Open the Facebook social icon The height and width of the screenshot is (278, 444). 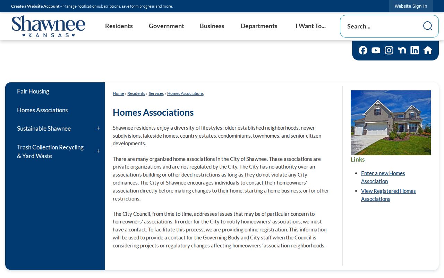[x=363, y=50]
